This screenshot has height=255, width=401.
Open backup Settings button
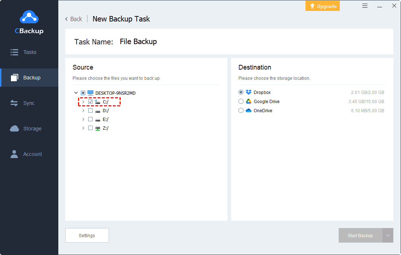click(87, 235)
